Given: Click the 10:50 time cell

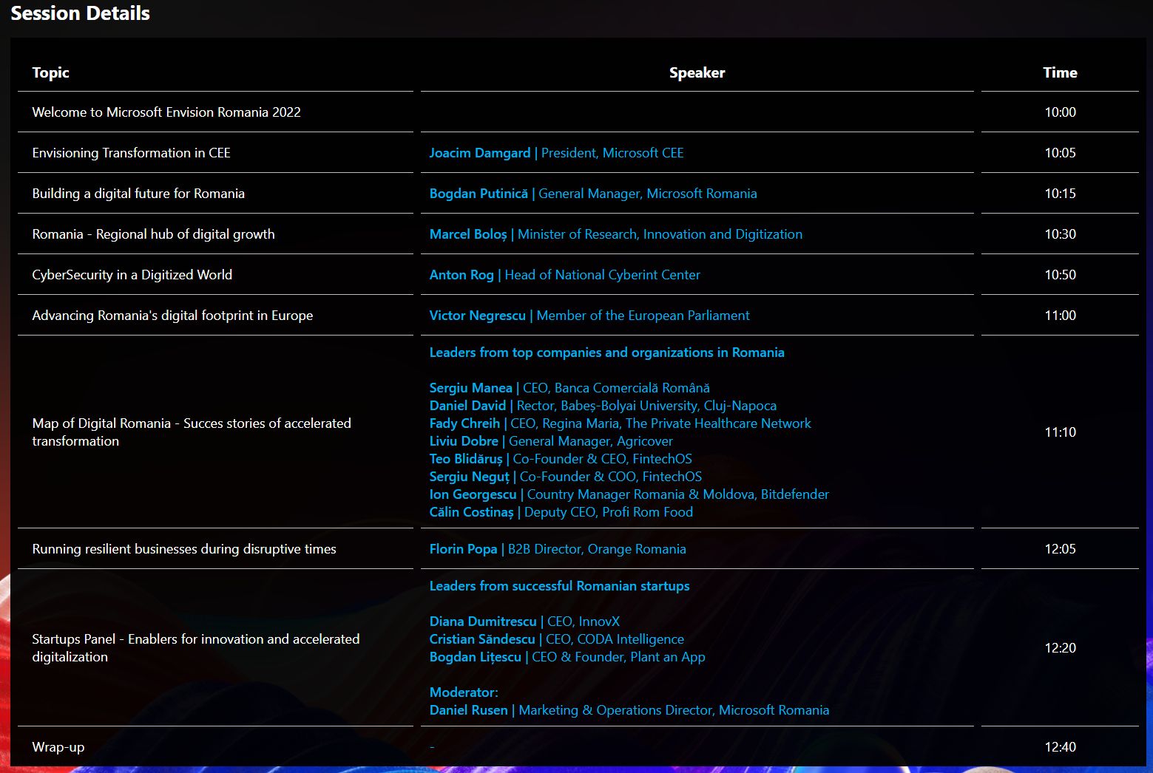Looking at the screenshot, I should pyautogui.click(x=1060, y=275).
